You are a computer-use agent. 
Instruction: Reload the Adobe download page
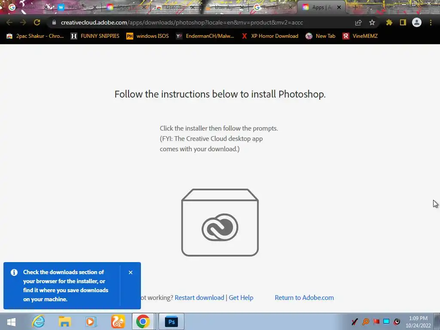[x=37, y=22]
